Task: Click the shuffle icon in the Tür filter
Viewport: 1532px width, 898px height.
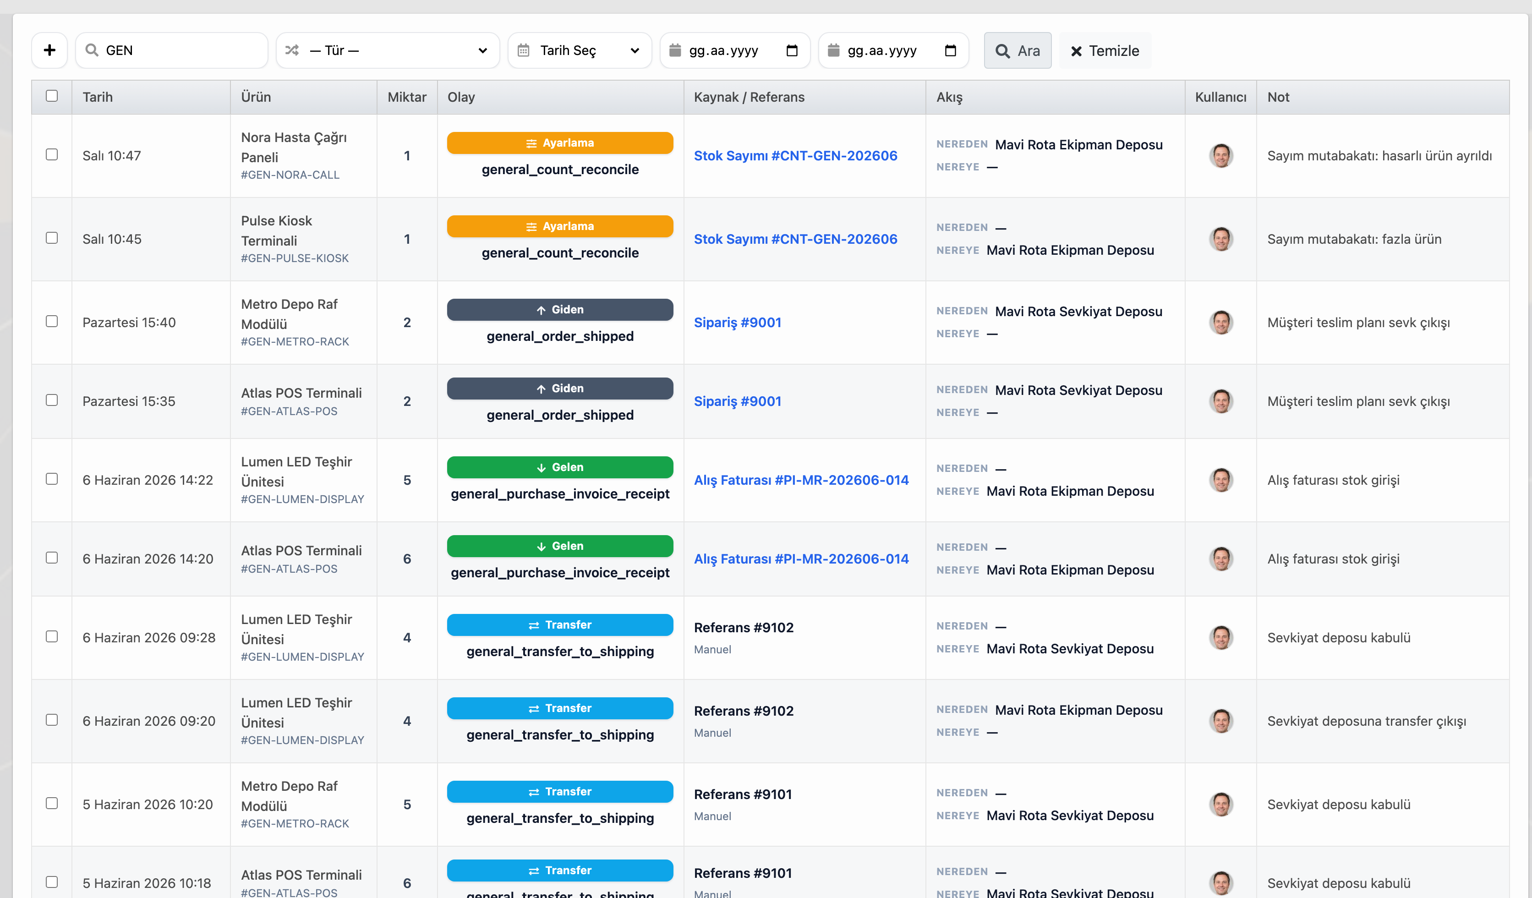Action: point(292,50)
